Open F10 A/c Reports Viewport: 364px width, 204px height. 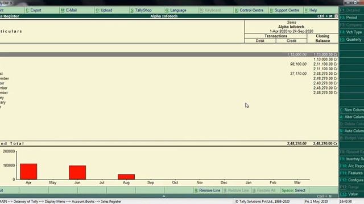coord(351,166)
